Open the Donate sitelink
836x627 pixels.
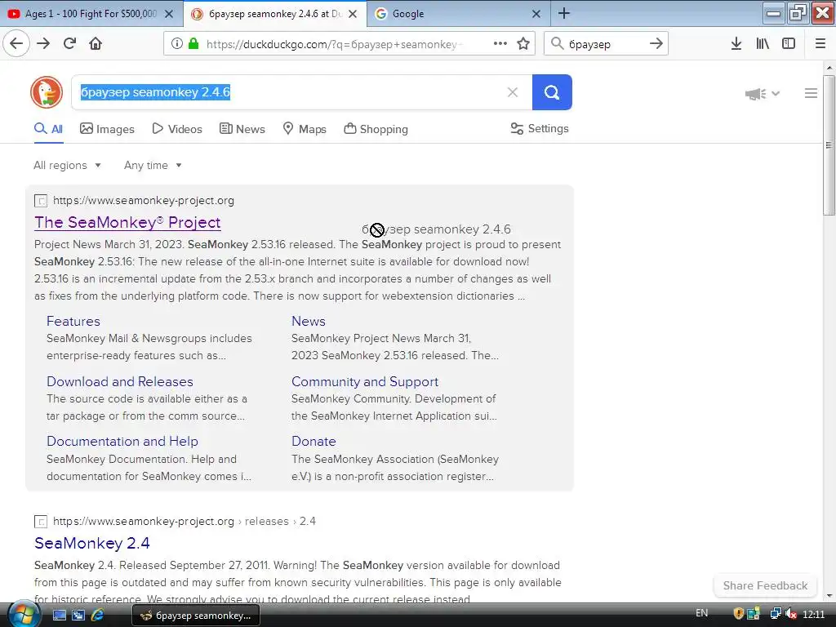pos(313,442)
